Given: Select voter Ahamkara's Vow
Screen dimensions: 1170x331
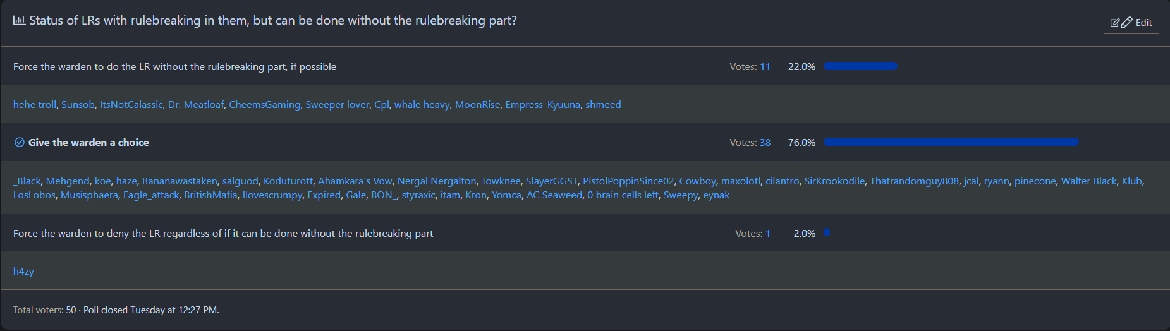Looking at the screenshot, I should [355, 181].
